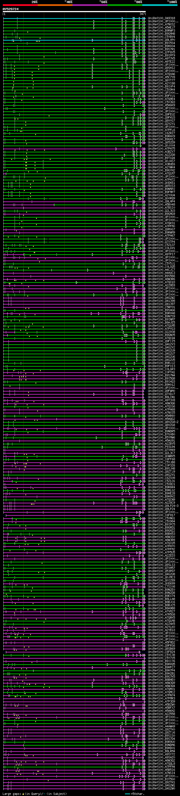The height and width of the screenshot is (796, 180).
Task: Select the UniRef100_Q7F8X5 label
Action: pyautogui.click(x=161, y=52)
